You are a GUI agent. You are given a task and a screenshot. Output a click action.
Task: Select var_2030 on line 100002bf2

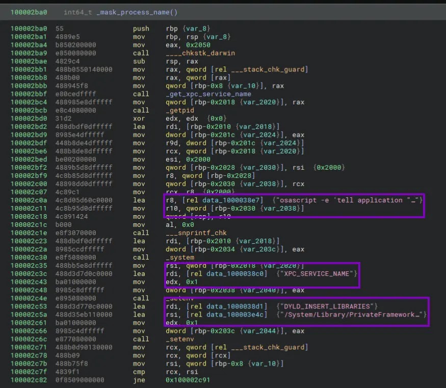pos(261,168)
